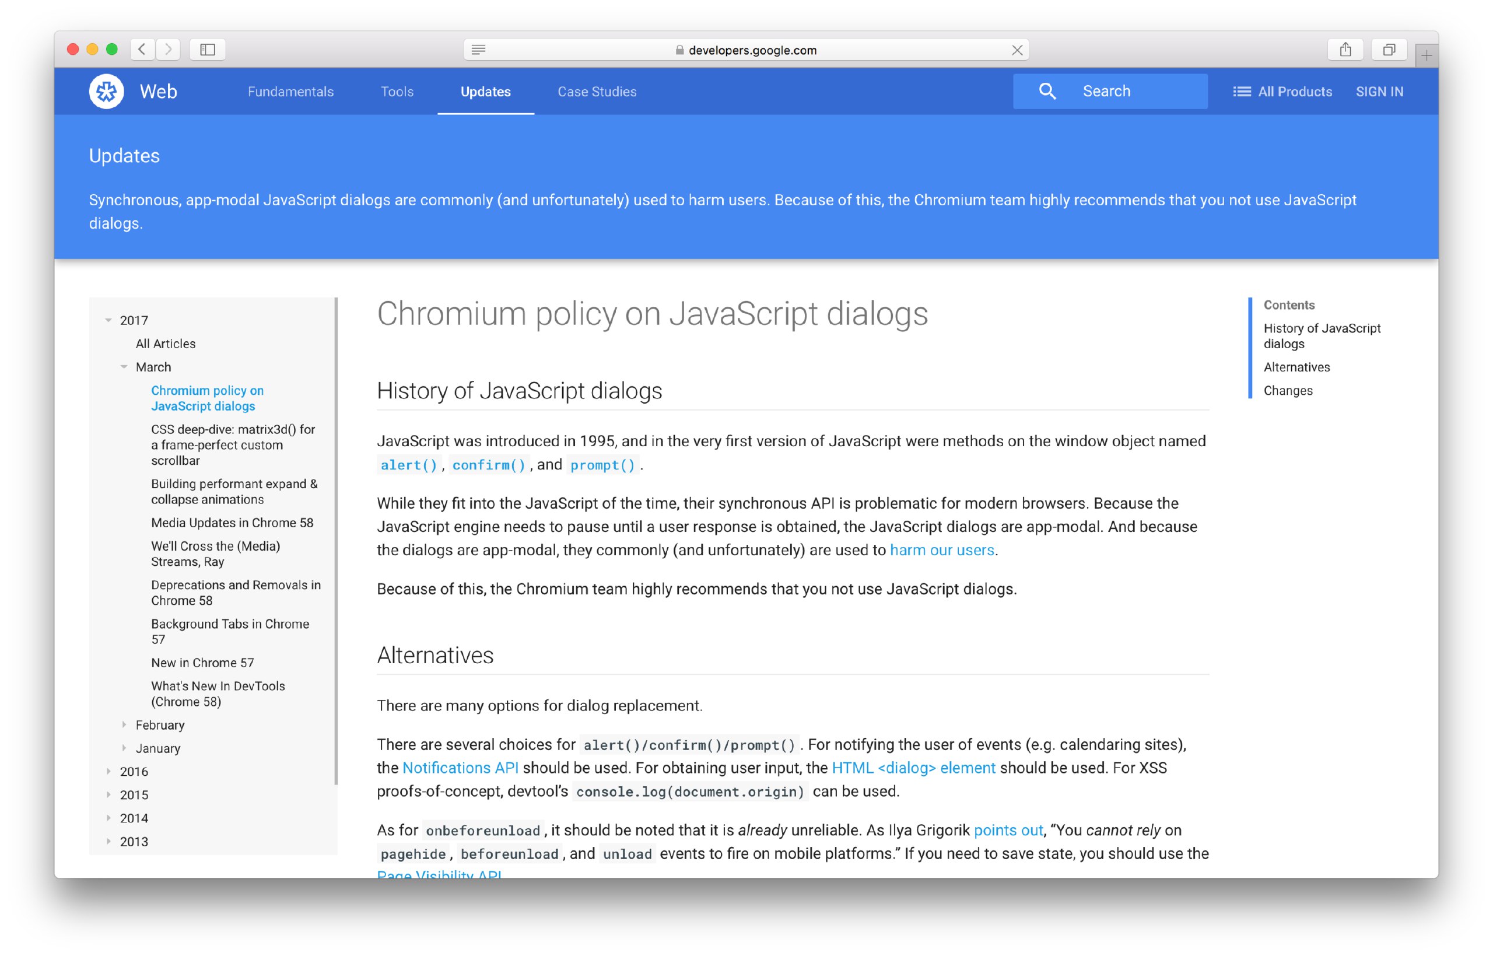Jump to Alternatives in Contents

(x=1296, y=367)
